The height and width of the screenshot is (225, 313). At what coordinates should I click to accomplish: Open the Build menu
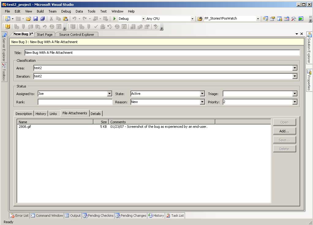coord(40,11)
